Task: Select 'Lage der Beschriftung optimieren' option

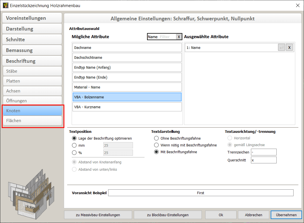Action: [74, 138]
